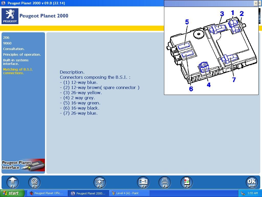Click the 'Description.' heading text
262x197 pixels.
pos(72,72)
